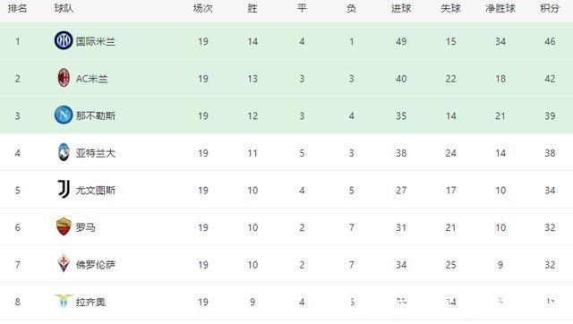
Task: Sort by the 净胜球 column header
Action: tap(500, 8)
